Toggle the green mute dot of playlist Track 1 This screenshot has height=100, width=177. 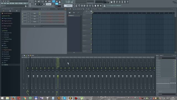91,18
